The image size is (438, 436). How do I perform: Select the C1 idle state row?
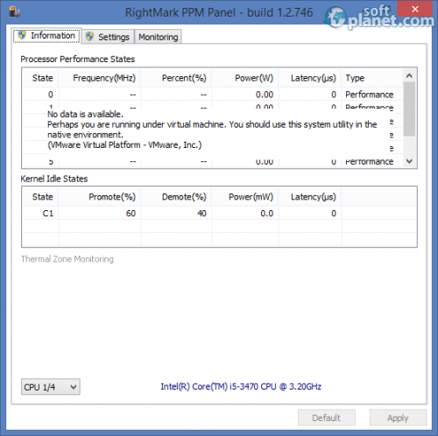[x=219, y=214]
